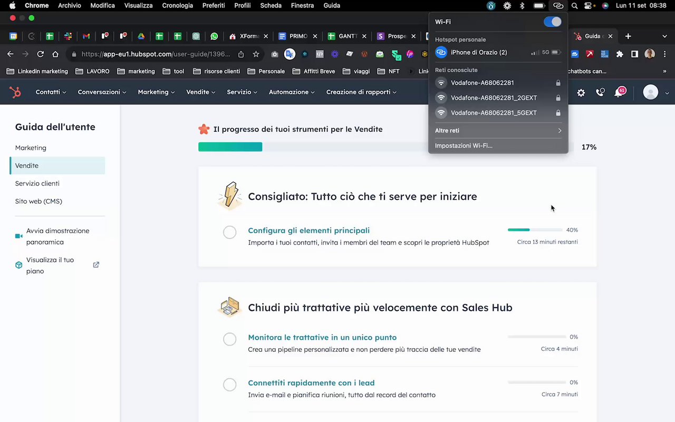Open the LAVORO bookmarks folder

pyautogui.click(x=92, y=71)
